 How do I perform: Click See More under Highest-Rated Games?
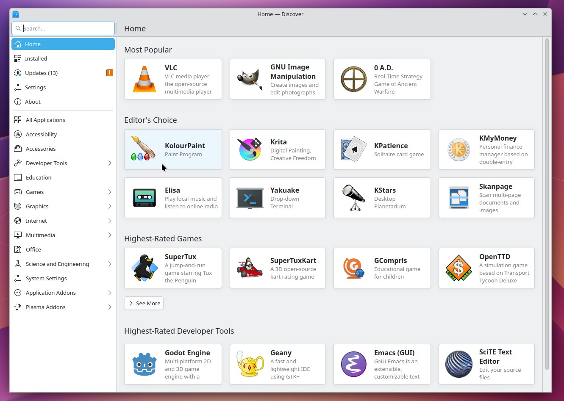pyautogui.click(x=144, y=303)
